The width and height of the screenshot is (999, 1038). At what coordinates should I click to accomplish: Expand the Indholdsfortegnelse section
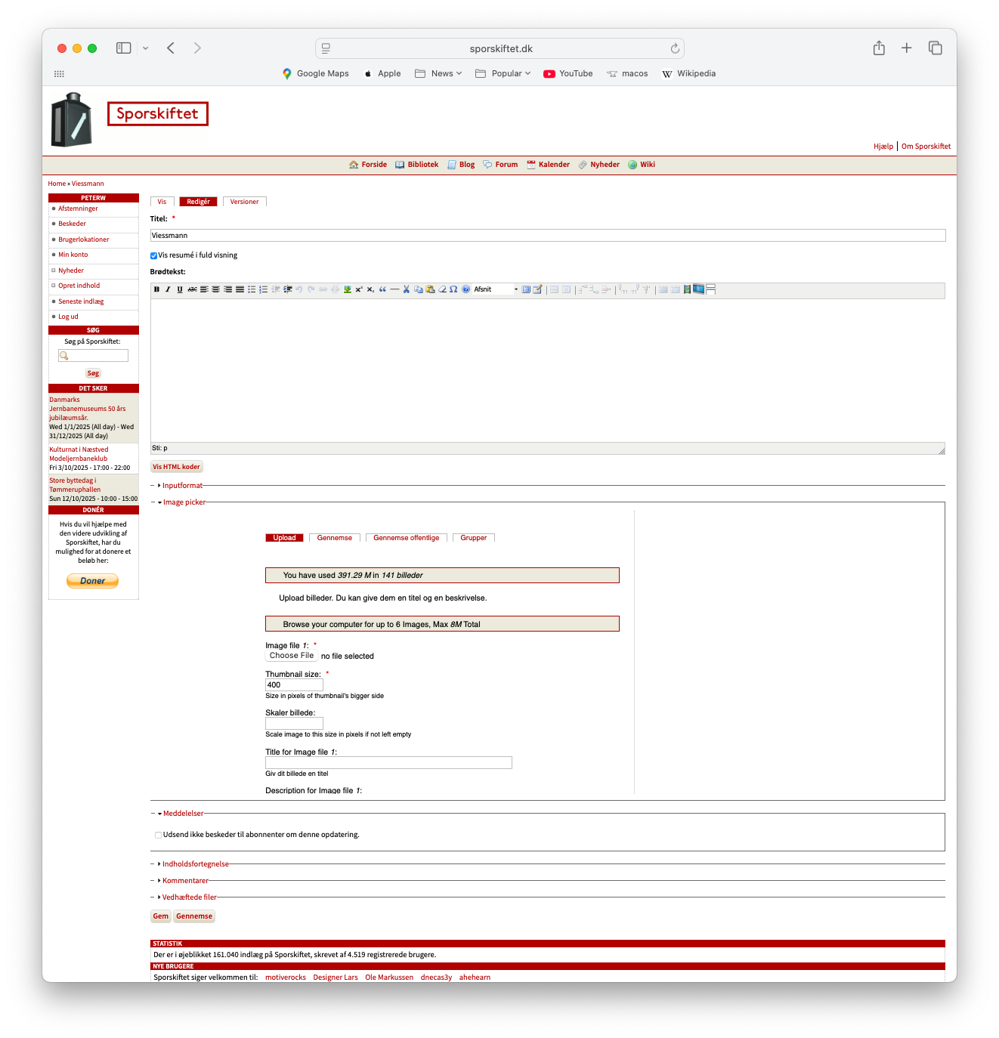[195, 864]
